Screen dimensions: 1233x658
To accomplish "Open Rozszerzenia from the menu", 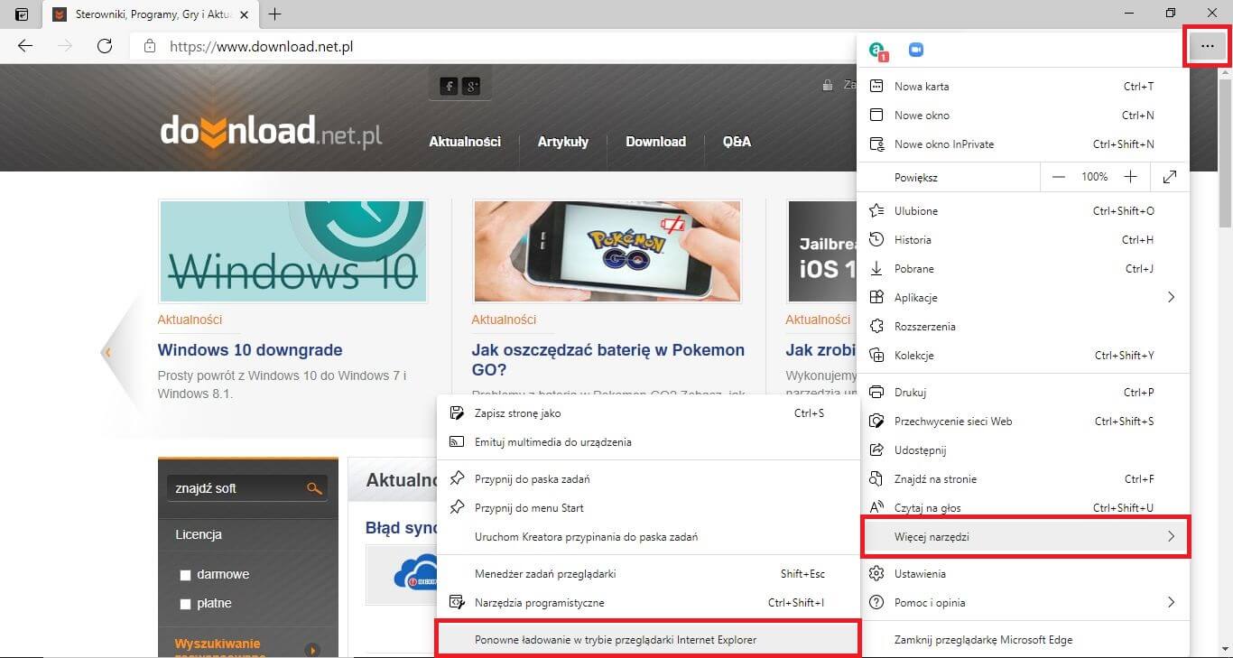I will point(1023,327).
